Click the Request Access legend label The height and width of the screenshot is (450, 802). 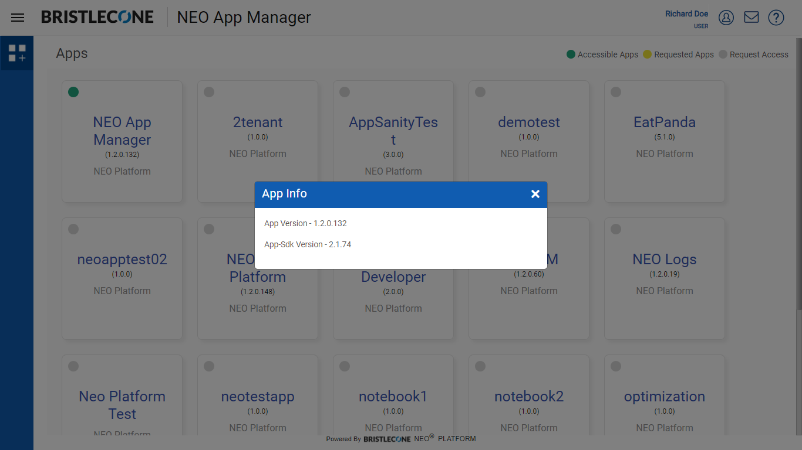pos(759,54)
